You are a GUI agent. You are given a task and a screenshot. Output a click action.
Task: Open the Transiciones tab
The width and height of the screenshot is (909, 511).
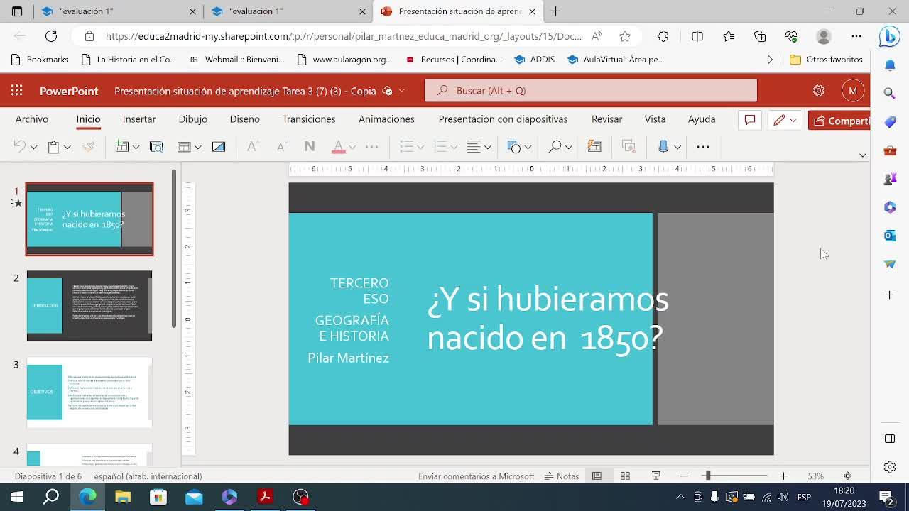coord(308,119)
